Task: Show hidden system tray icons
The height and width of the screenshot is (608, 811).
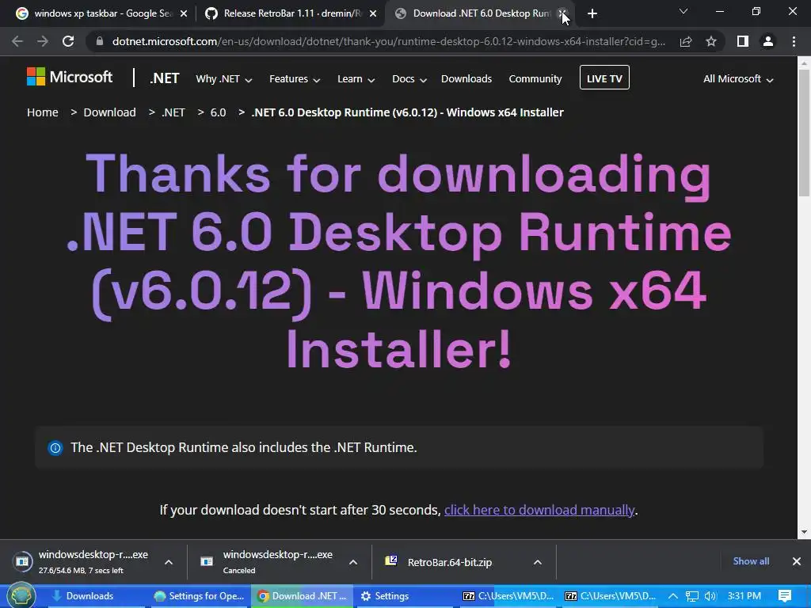Action: [x=673, y=596]
